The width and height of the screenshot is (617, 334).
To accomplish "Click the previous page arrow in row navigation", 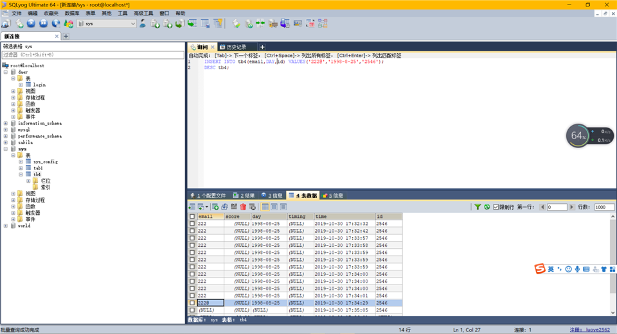I will (x=542, y=207).
